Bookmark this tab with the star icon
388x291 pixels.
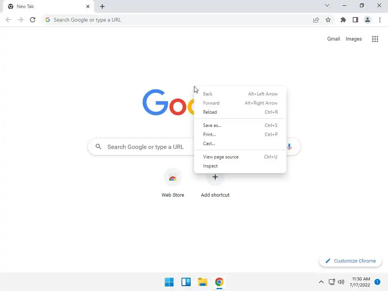pyautogui.click(x=328, y=20)
